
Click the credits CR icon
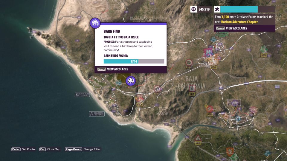coord(193,9)
